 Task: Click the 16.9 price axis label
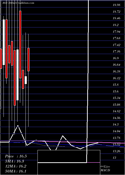[115, 58]
